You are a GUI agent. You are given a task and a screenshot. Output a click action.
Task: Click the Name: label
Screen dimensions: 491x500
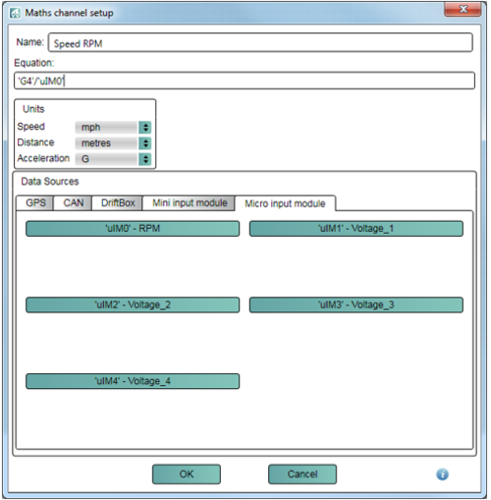29,42
